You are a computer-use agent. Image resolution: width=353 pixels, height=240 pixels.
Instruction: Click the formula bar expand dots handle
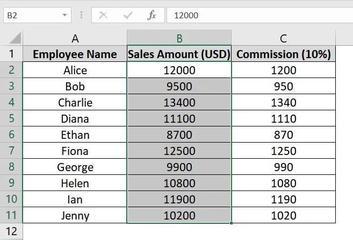[x=81, y=15]
